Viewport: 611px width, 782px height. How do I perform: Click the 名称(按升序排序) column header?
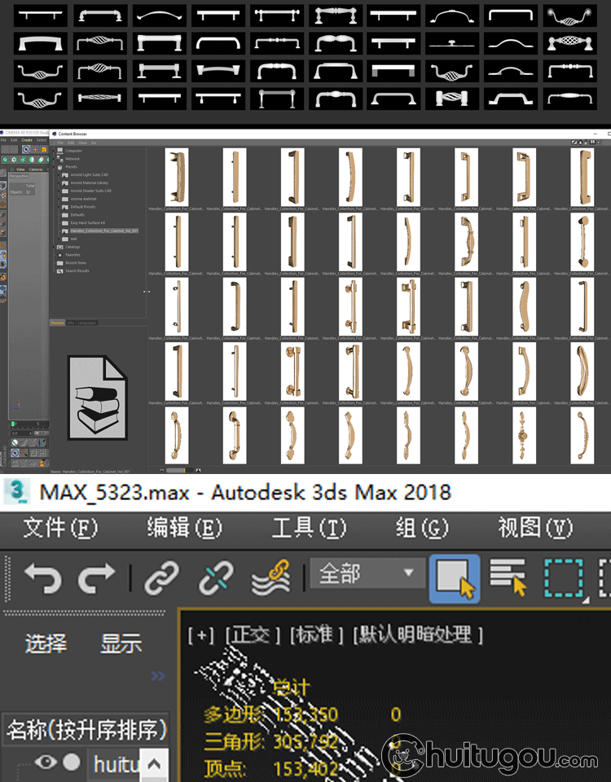[x=86, y=730]
